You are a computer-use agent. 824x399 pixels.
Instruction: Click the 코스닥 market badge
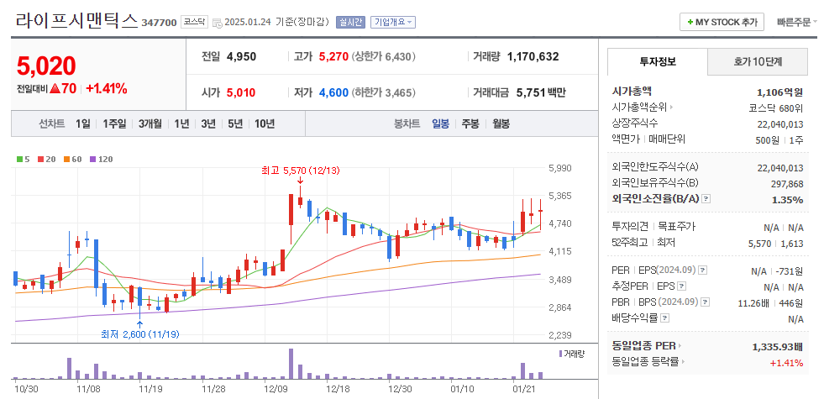(x=194, y=22)
